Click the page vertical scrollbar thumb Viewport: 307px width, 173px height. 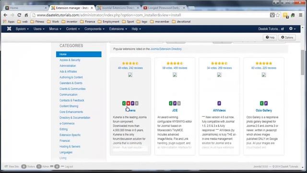coord(303,62)
